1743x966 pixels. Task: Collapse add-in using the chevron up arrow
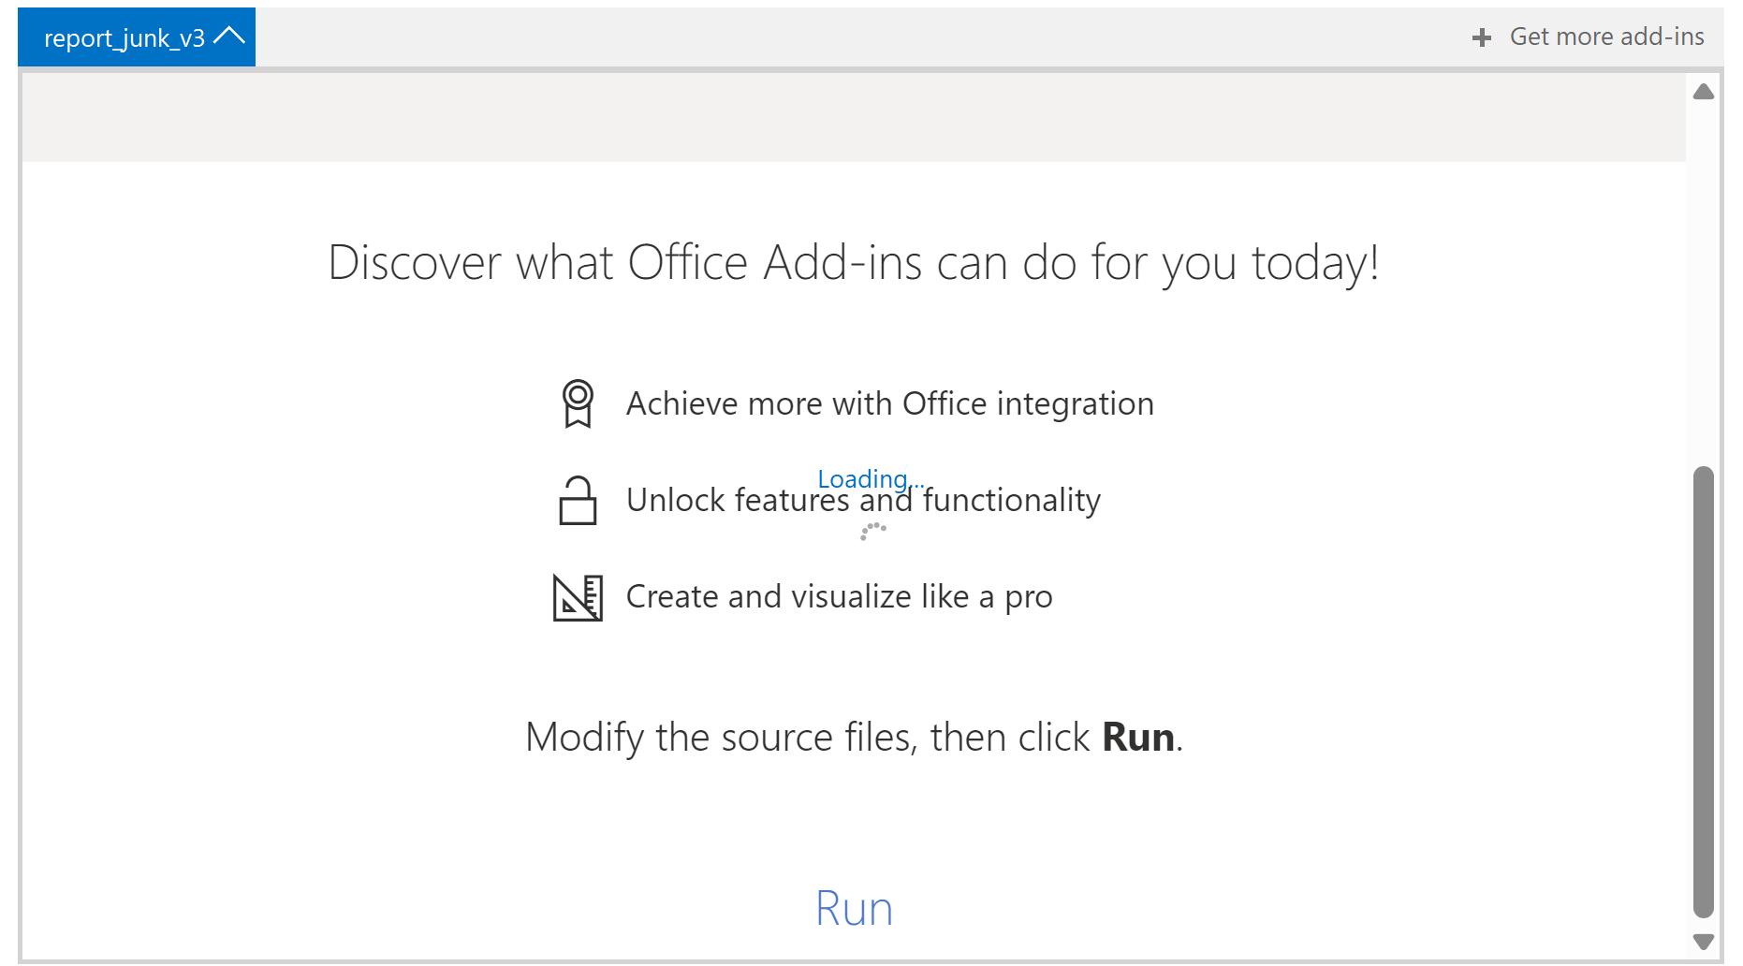pyautogui.click(x=229, y=37)
